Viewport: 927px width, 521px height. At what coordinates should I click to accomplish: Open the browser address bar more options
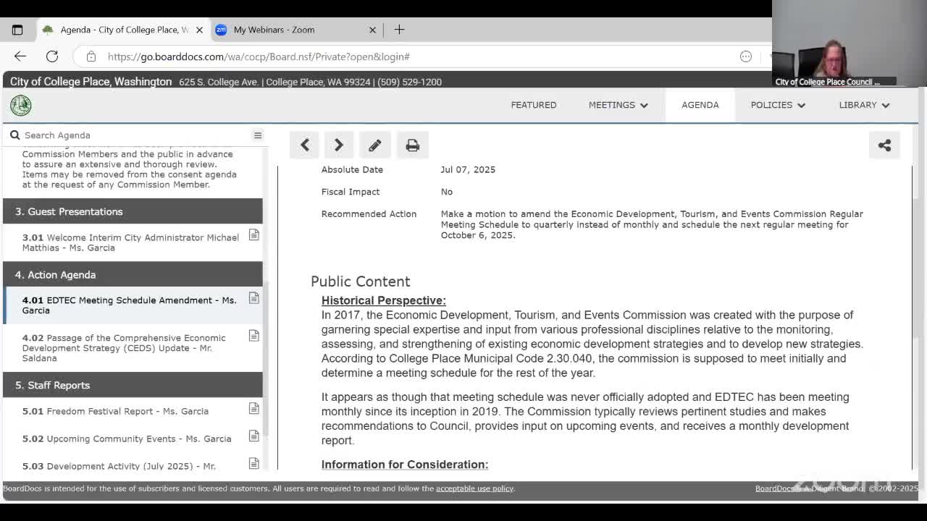click(x=746, y=56)
